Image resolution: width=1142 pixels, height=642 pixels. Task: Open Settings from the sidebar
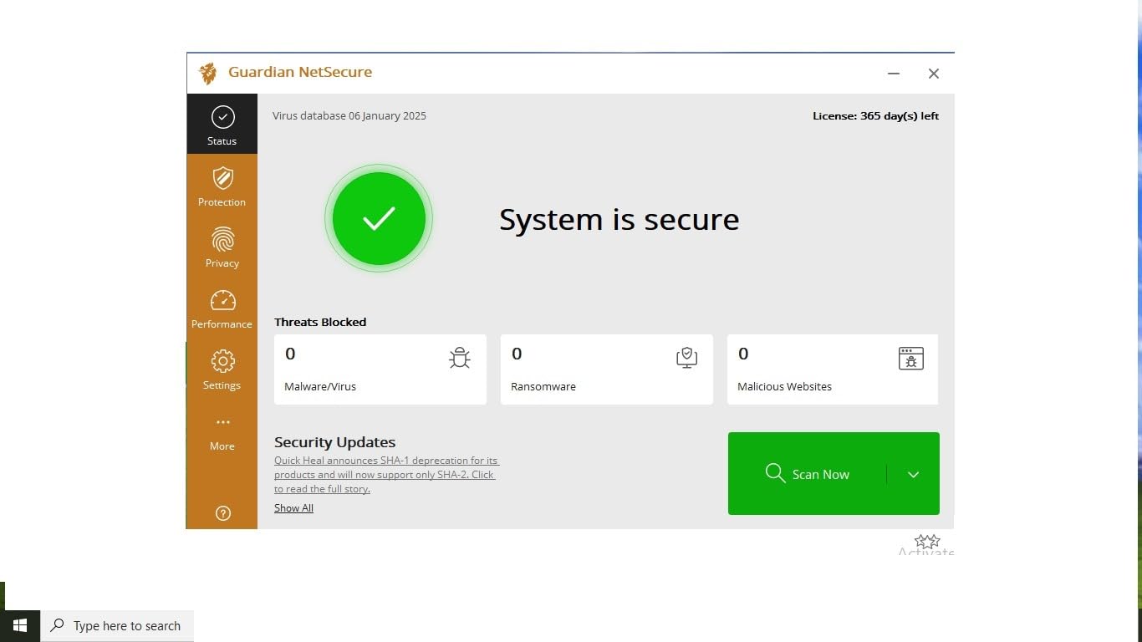tap(222, 368)
